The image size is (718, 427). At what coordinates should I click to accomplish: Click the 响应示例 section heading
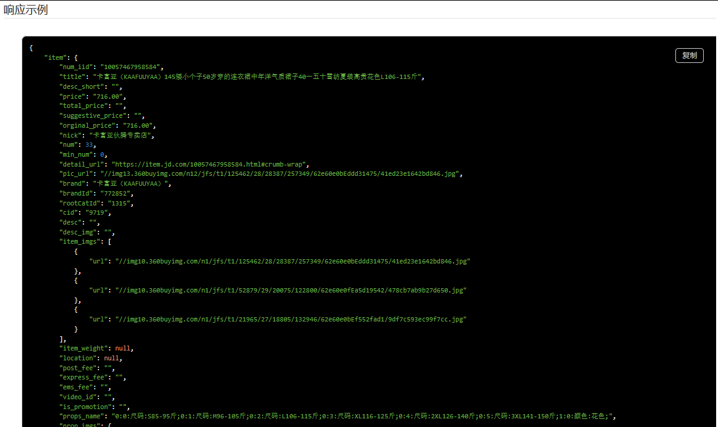[x=26, y=10]
